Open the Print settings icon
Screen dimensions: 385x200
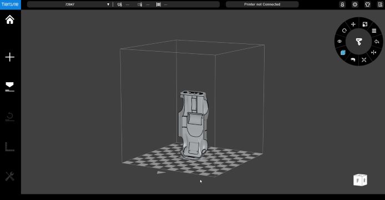[x=10, y=87]
